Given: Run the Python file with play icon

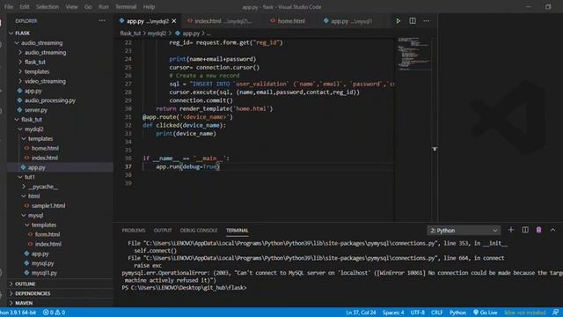Looking at the screenshot, I should [x=398, y=21].
